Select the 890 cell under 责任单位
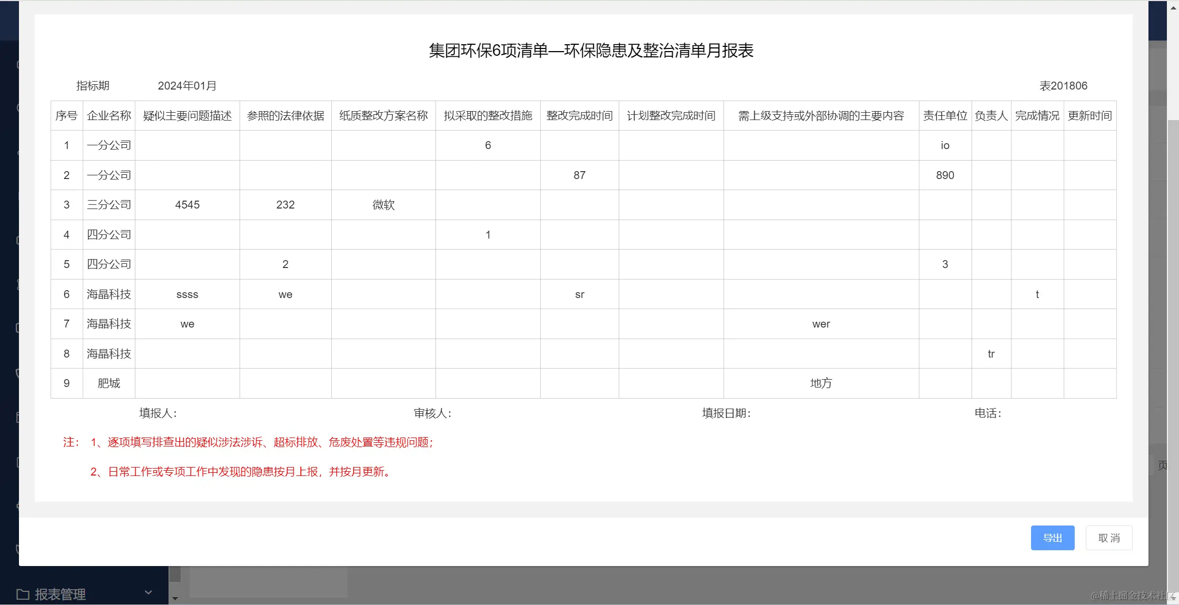The width and height of the screenshot is (1179, 605). tap(945, 175)
